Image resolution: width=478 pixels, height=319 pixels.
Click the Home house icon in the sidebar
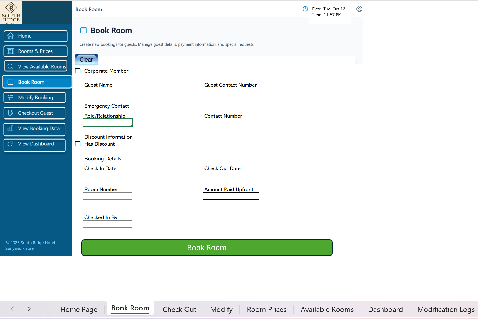(10, 36)
